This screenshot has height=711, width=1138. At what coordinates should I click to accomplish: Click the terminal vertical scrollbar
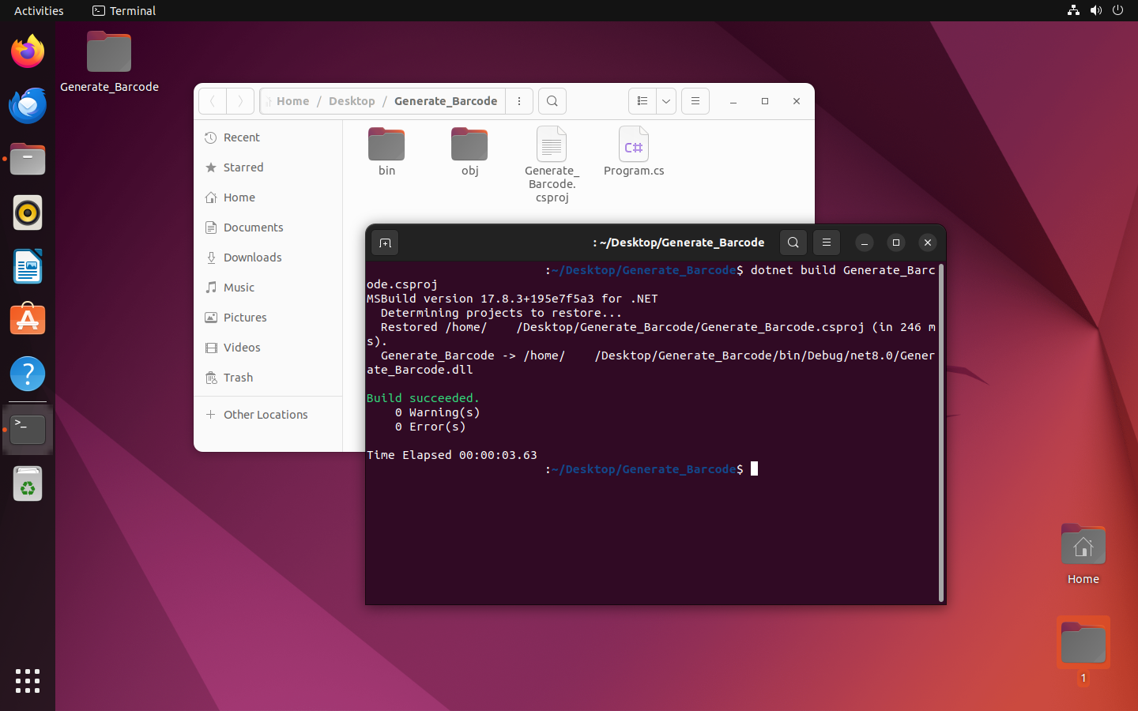[940, 433]
